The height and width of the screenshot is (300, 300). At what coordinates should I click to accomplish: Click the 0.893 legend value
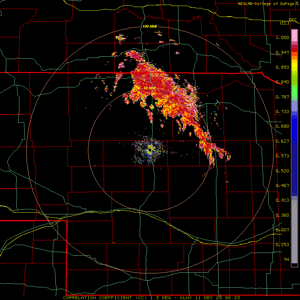[x=282, y=67]
